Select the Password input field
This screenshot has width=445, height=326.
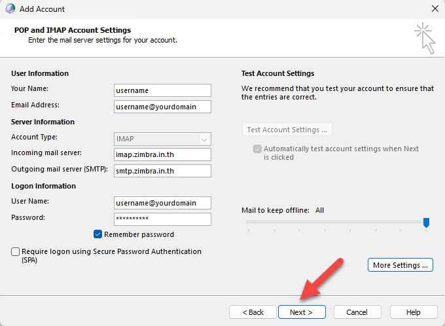click(x=162, y=219)
